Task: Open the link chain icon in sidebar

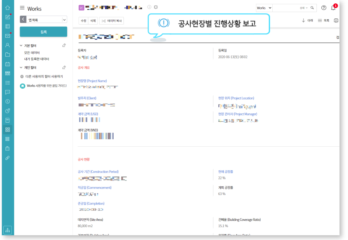Action: click(7, 158)
